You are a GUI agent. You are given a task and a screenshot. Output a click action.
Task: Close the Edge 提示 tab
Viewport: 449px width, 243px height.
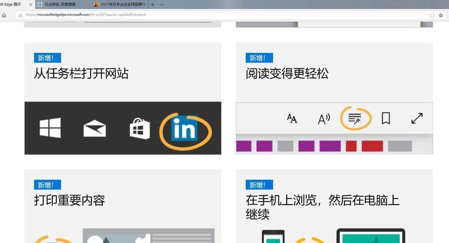[x=30, y=5]
